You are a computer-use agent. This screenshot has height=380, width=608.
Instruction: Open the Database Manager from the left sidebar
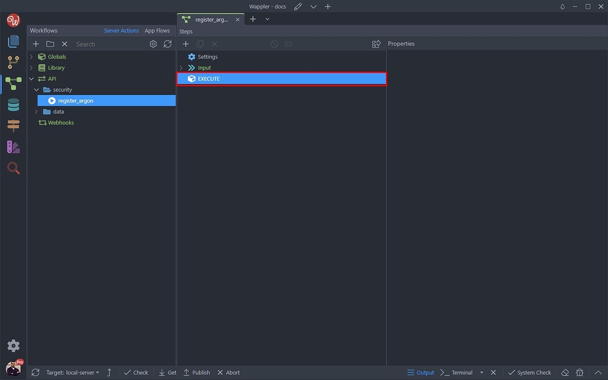pyautogui.click(x=13, y=104)
